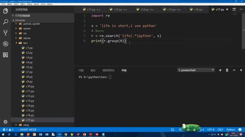245x137 pixels.
Task: Open the Explorer view in activity bar
Action: point(5,11)
